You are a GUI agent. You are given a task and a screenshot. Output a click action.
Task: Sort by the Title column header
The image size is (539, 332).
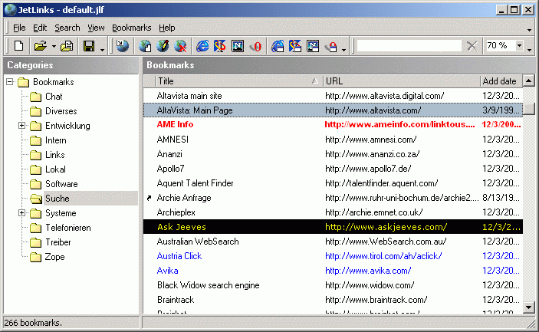238,81
